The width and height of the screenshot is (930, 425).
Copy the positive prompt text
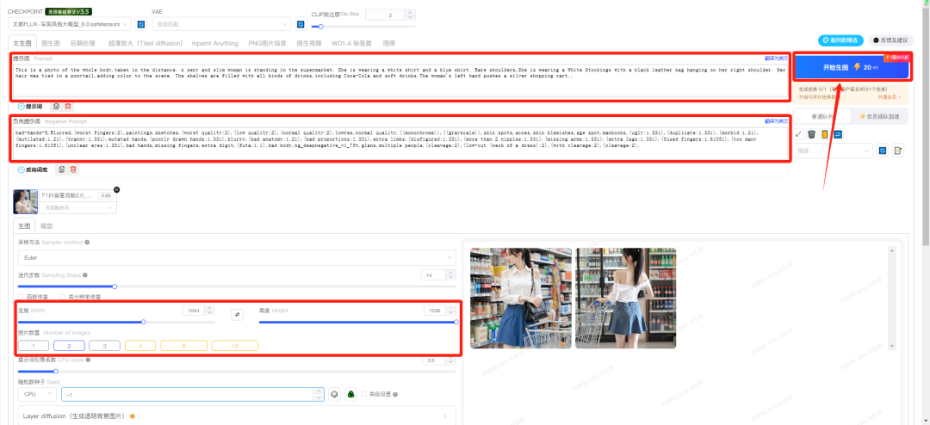pos(56,106)
